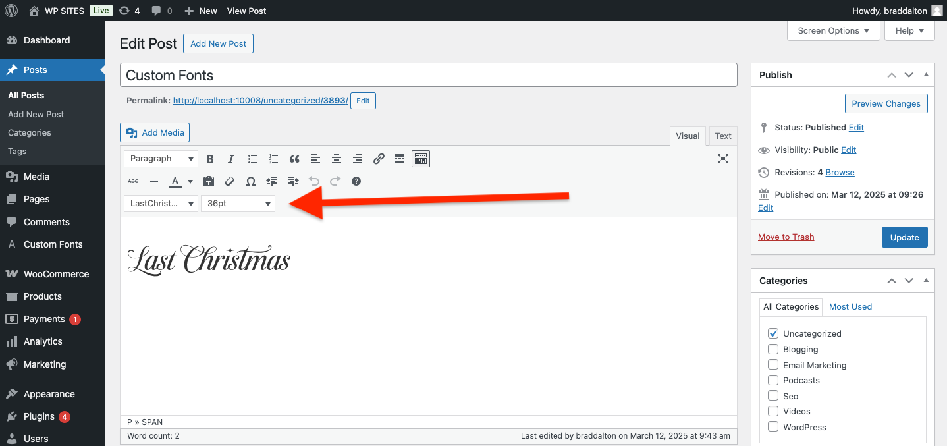This screenshot has width=947, height=446.
Task: Switch to the Text editor tab
Action: tap(722, 136)
